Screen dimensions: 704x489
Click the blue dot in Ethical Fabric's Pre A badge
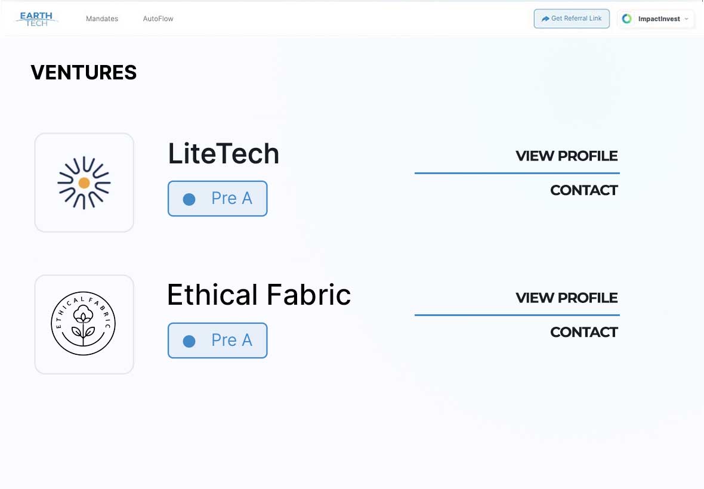click(x=189, y=341)
